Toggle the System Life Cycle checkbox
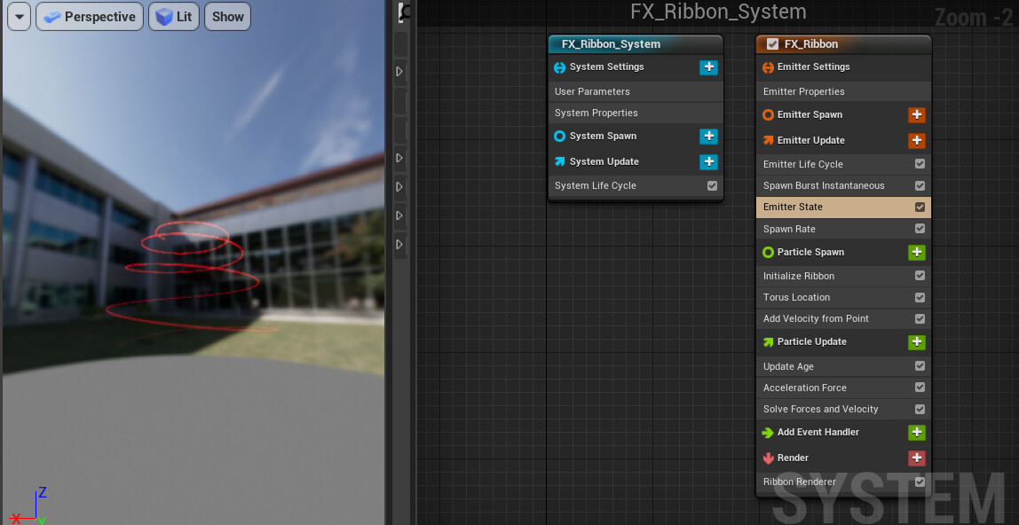 coord(712,185)
